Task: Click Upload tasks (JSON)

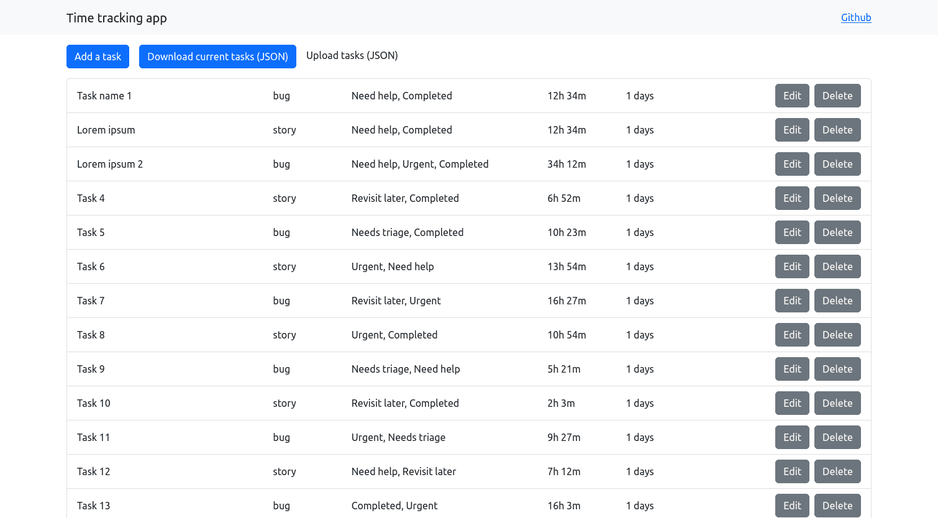Action: coord(352,55)
